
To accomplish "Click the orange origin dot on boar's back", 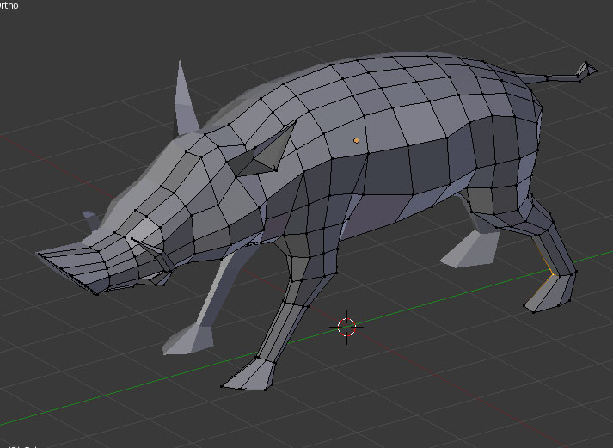I will click(x=356, y=140).
